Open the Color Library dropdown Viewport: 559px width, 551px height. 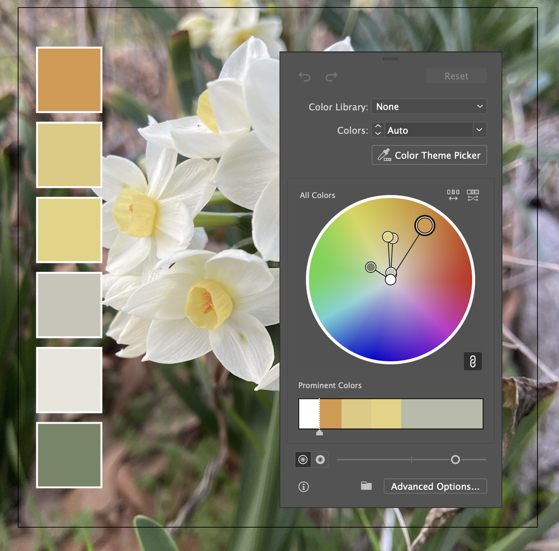point(429,106)
